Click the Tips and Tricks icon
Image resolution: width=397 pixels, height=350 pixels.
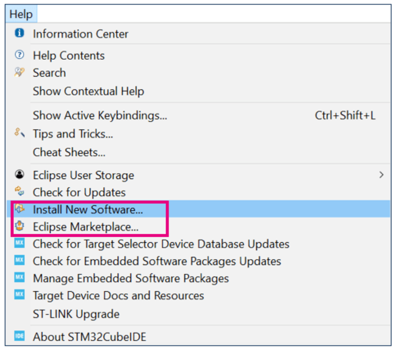coord(19,132)
